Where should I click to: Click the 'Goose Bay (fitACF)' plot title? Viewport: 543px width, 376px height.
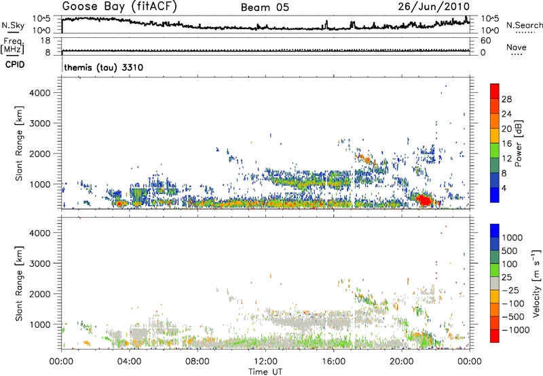(x=119, y=6)
